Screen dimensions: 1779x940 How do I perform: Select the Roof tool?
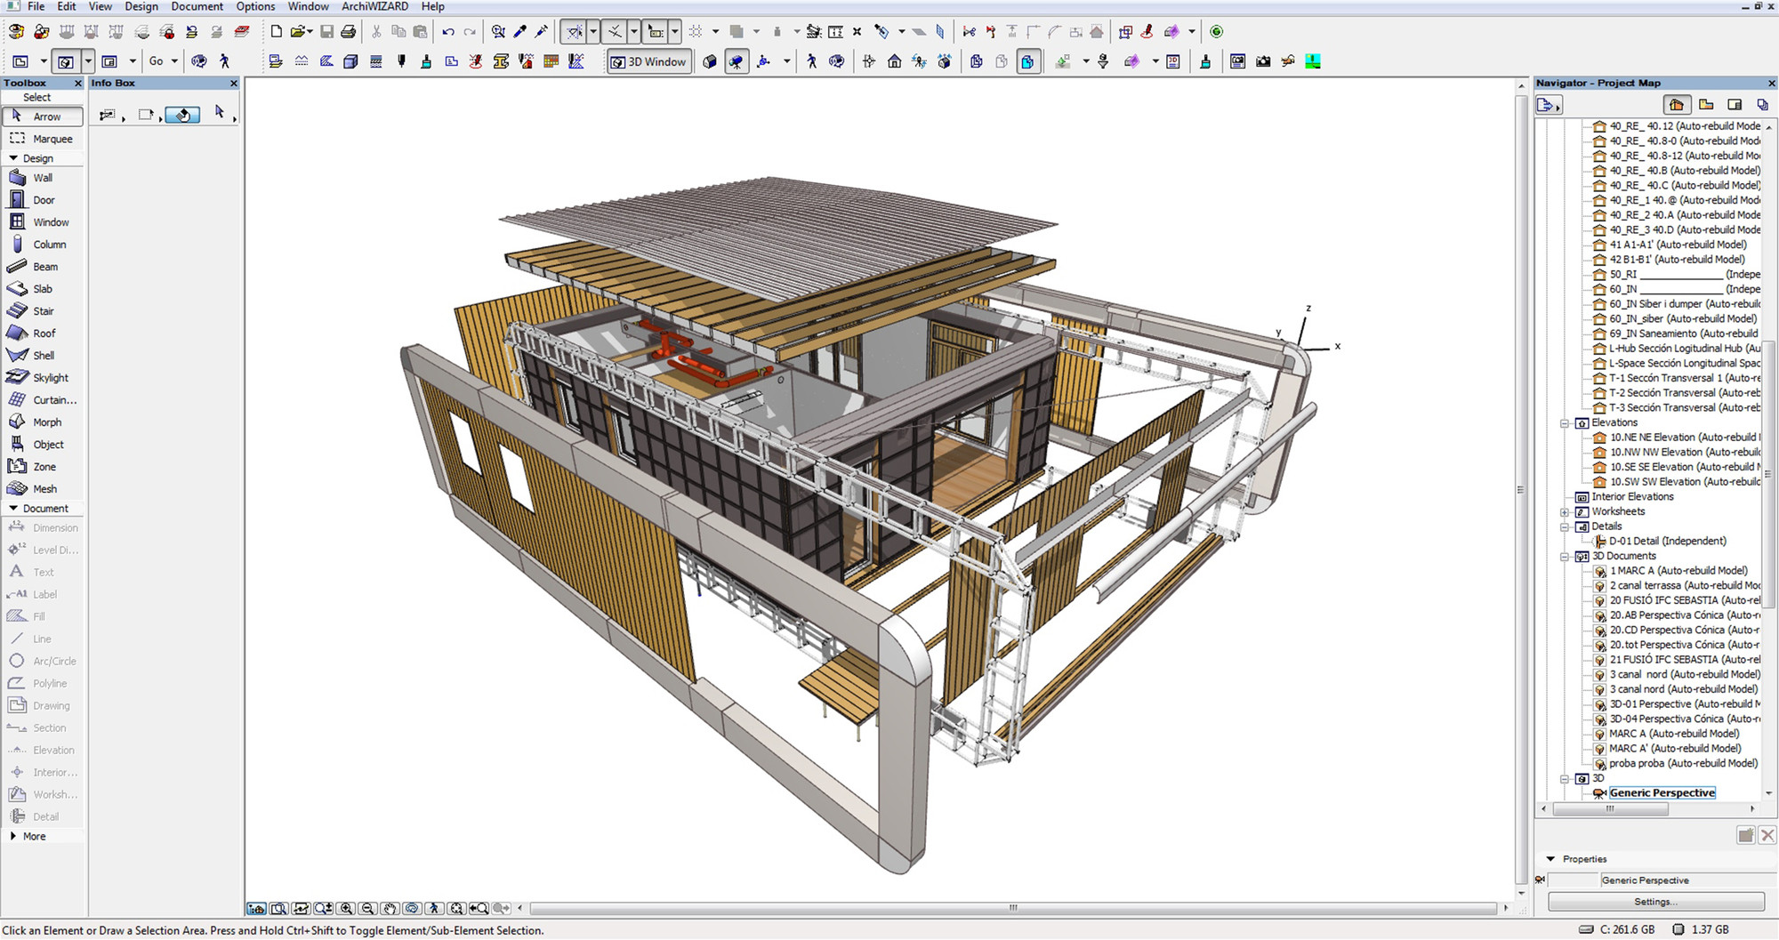pos(44,333)
